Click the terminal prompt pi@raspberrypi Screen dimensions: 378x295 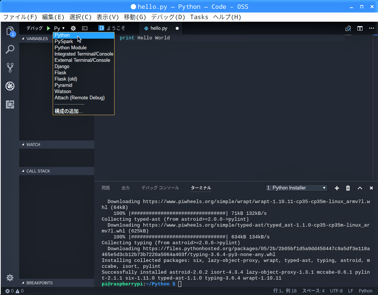(x=122, y=284)
